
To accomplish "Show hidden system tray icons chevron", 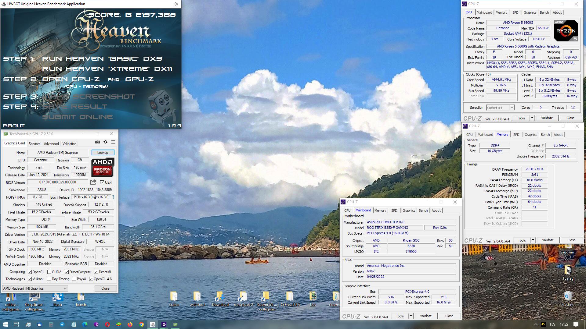I will tap(536, 324).
